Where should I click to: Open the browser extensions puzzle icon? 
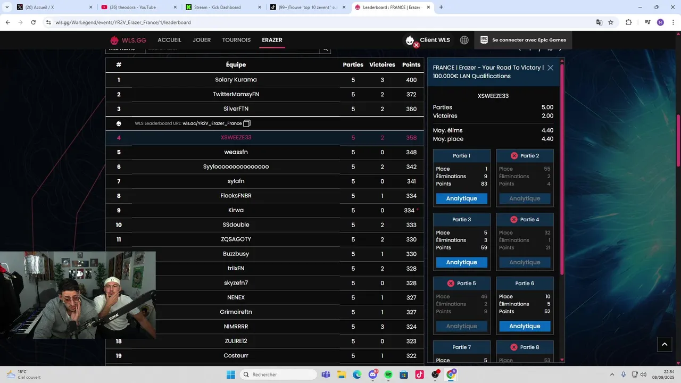pyautogui.click(x=629, y=22)
